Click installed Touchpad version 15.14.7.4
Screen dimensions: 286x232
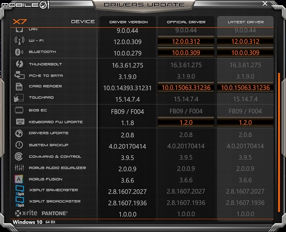point(128,99)
